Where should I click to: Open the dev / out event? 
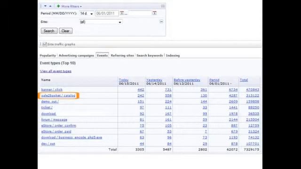click(48, 144)
